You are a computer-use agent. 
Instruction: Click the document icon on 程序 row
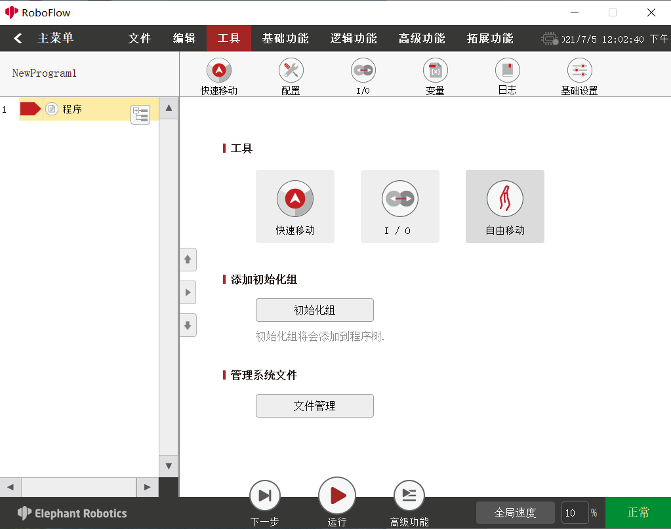[x=52, y=109]
